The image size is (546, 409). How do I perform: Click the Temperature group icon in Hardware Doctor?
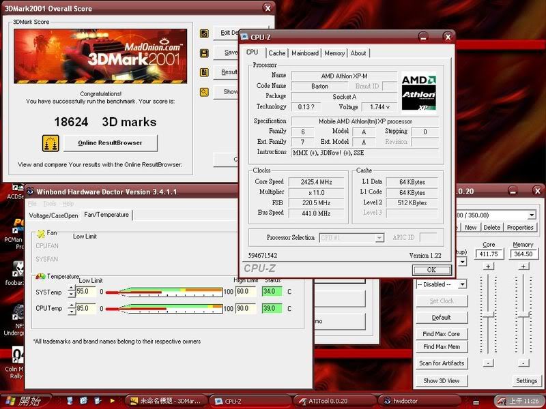point(40,277)
